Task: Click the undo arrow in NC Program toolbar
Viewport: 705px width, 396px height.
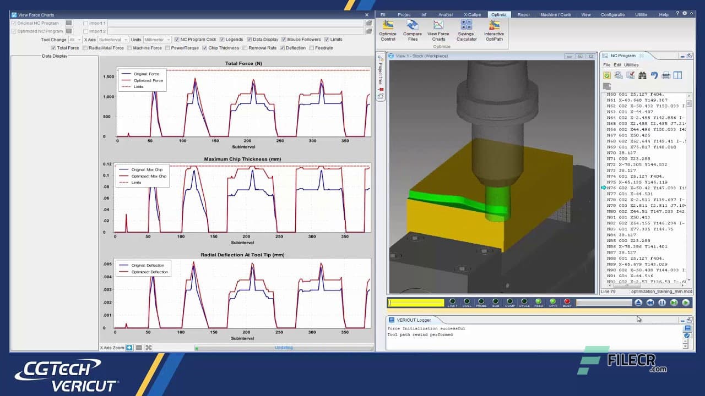Action: [x=654, y=75]
